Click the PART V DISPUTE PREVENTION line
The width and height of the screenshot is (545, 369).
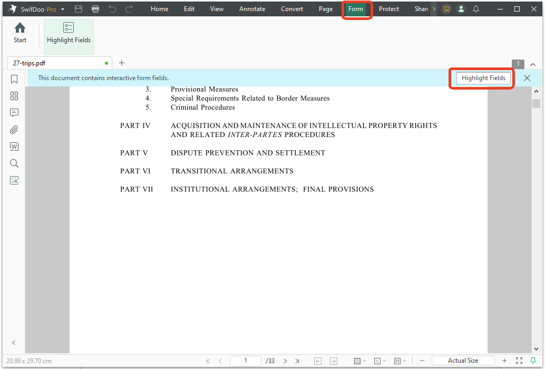point(223,153)
